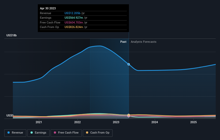Select the 2023 x-axis label

116,122
